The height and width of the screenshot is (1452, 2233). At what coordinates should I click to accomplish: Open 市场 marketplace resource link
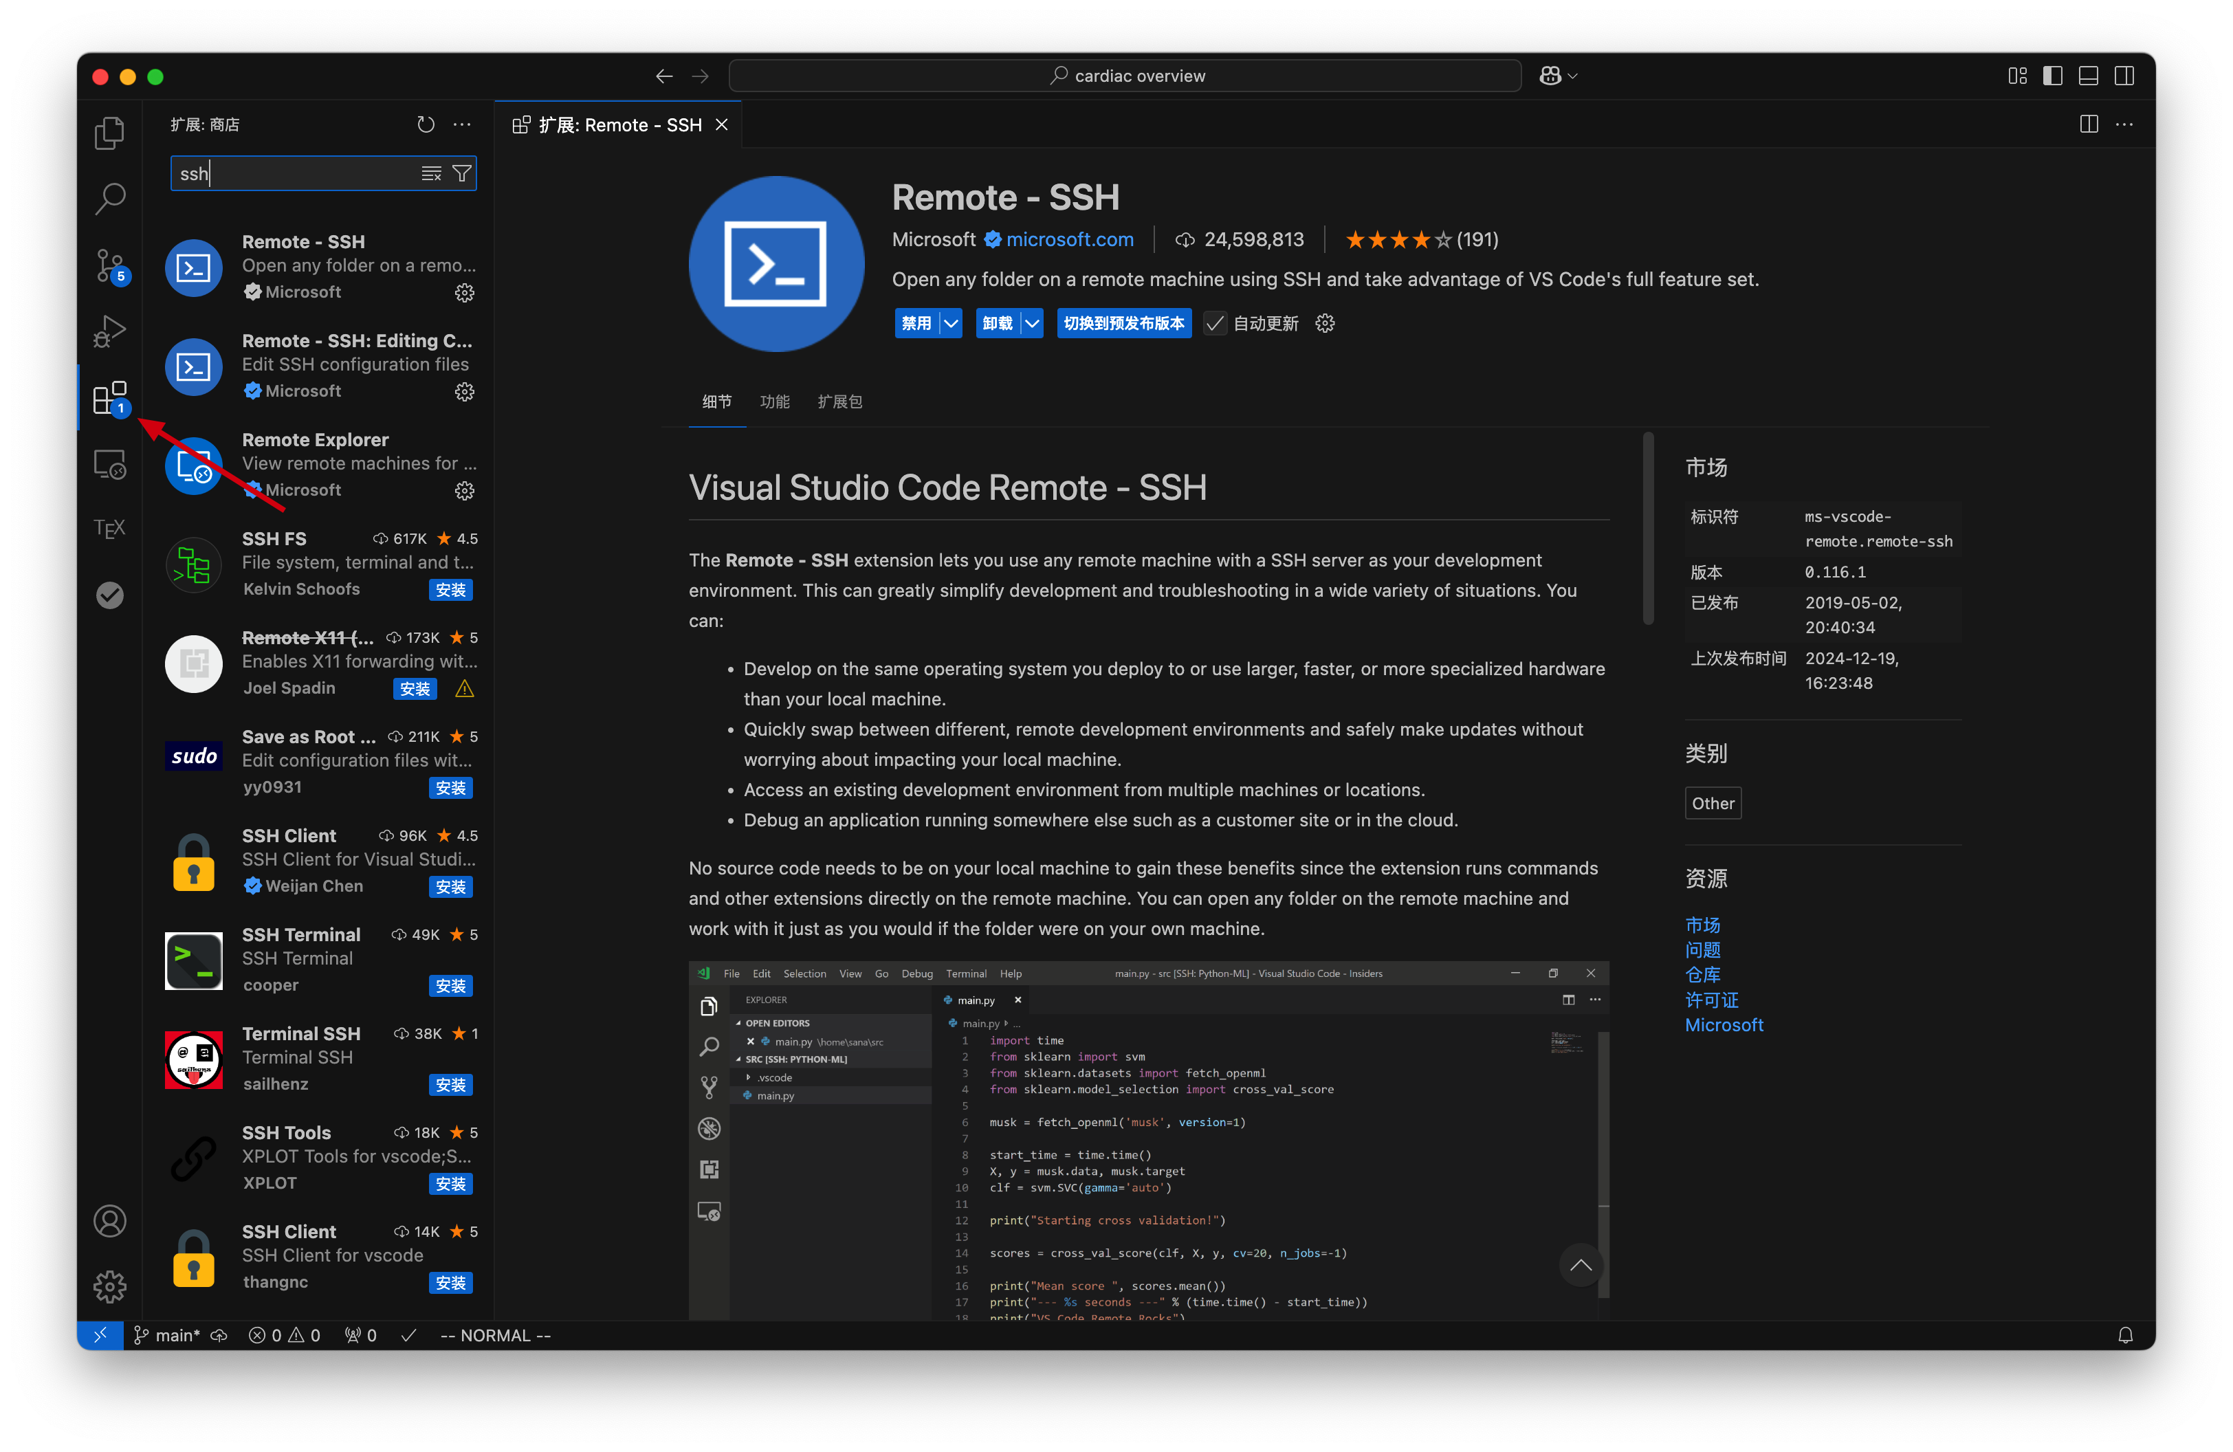[1702, 925]
